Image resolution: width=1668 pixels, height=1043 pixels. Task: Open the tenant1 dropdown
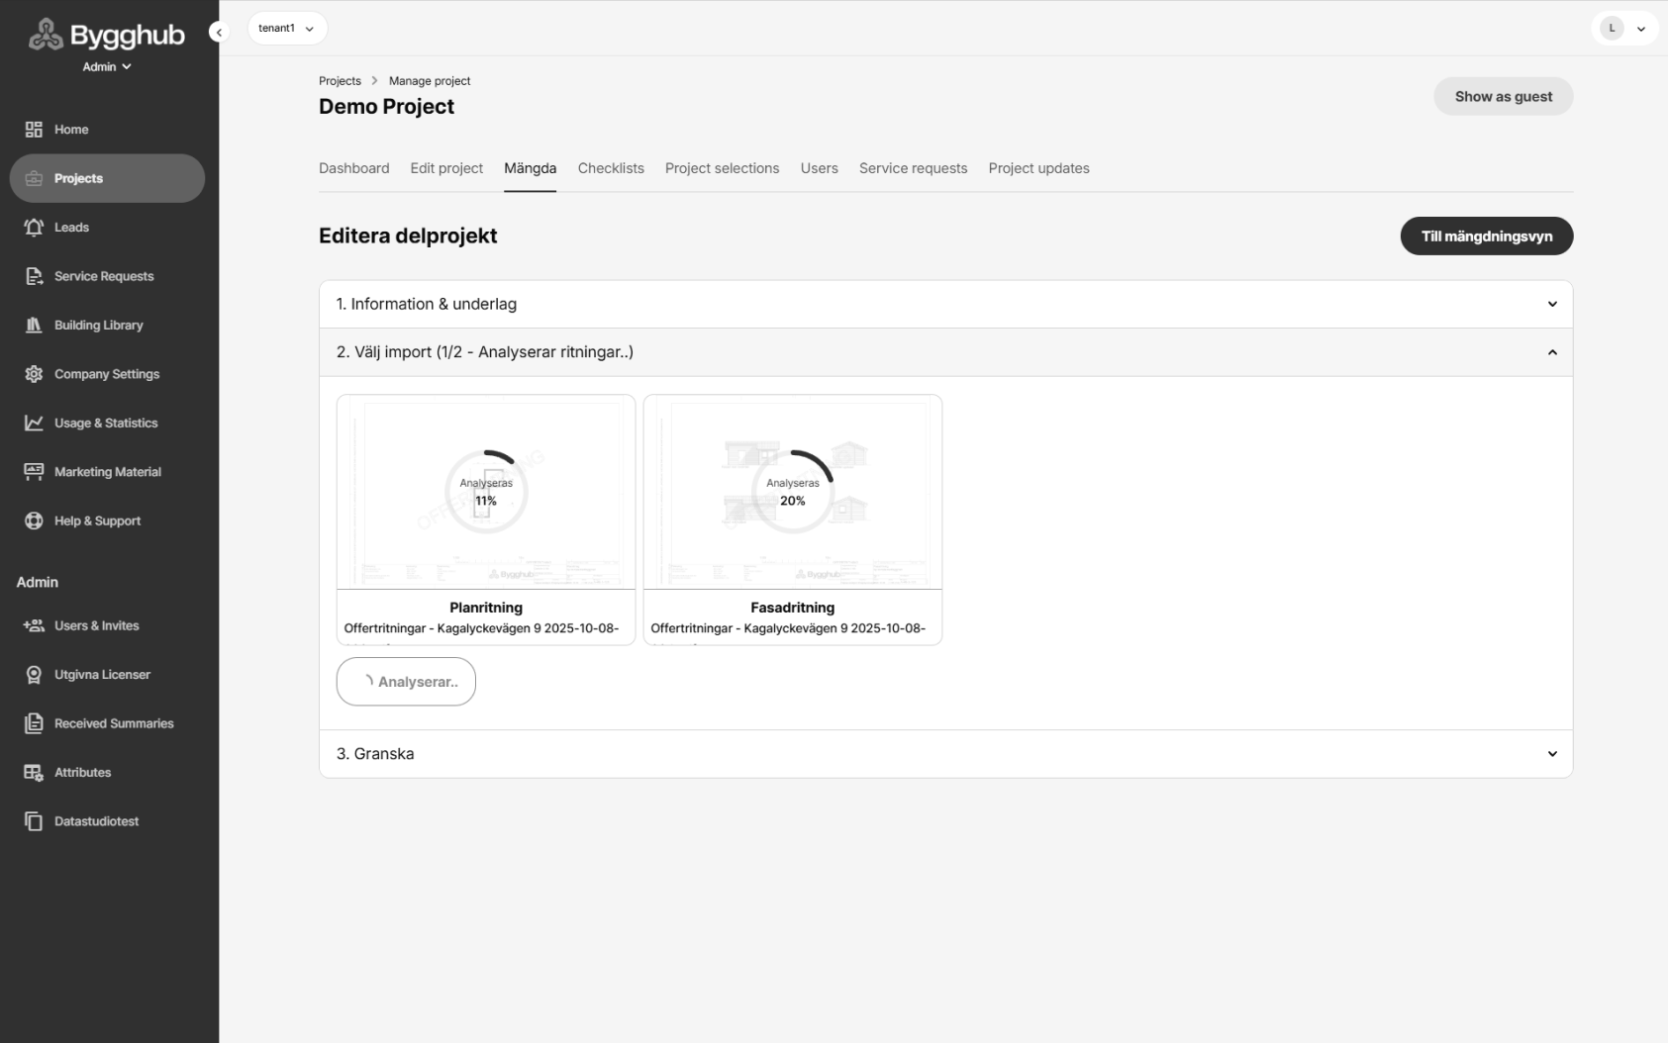pyautogui.click(x=286, y=29)
